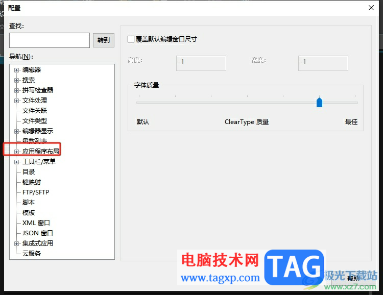
Task: Select 编辑器显示 in navigation tree
Action: pyautogui.click(x=38, y=131)
